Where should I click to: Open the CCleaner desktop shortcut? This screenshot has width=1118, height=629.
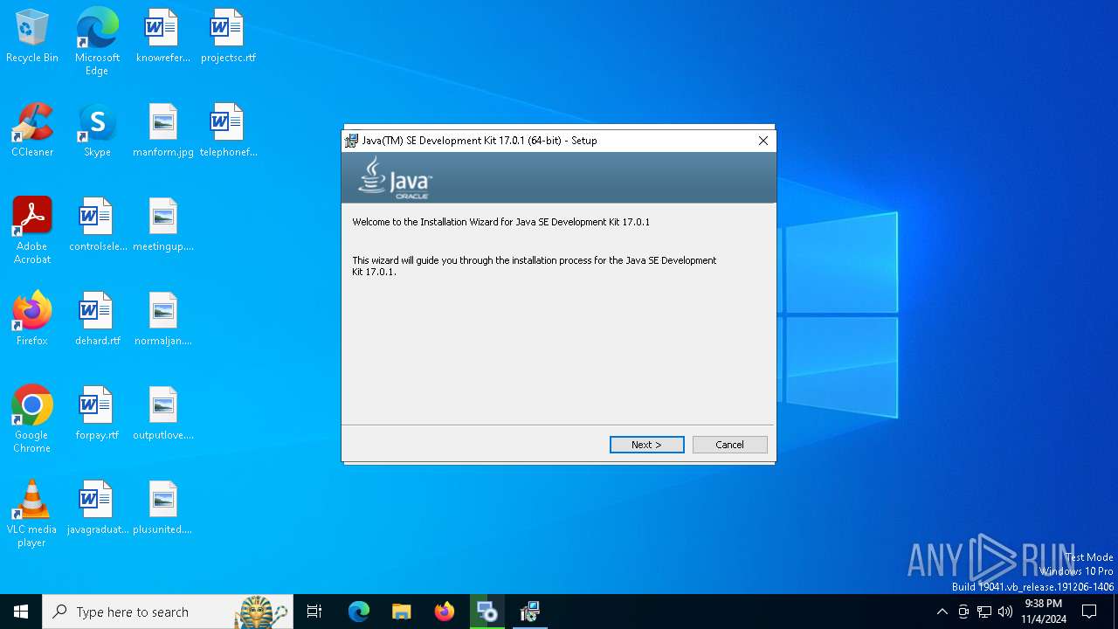[x=32, y=131]
